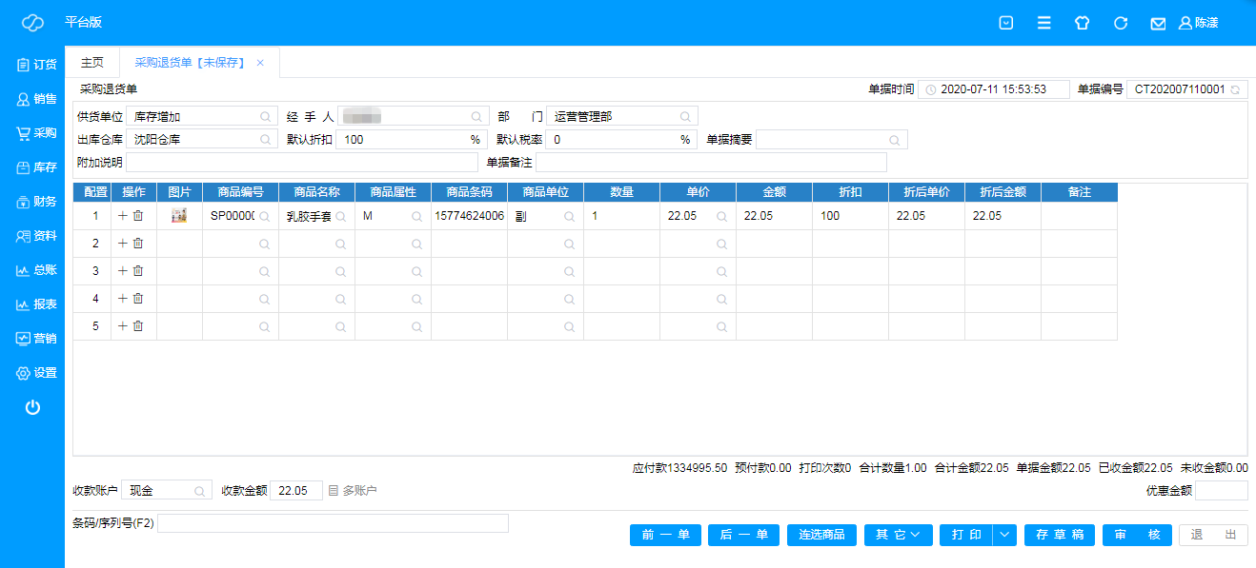The width and height of the screenshot is (1256, 568).
Task: Switch to the 主页 home tab
Action: (92, 63)
